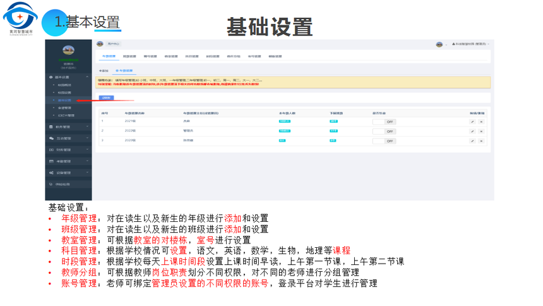This screenshot has height=306, width=543.
Task: Click the yellow usage notice banner
Action: (294, 82)
